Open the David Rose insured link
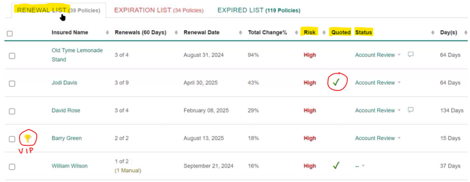This screenshot has height=182, width=470. pyautogui.click(x=66, y=111)
